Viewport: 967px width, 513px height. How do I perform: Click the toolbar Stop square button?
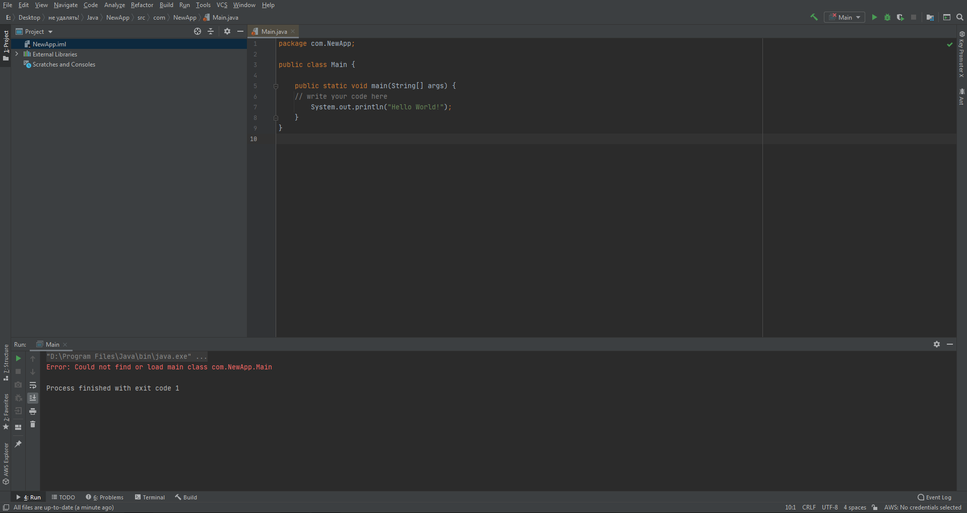coord(914,17)
